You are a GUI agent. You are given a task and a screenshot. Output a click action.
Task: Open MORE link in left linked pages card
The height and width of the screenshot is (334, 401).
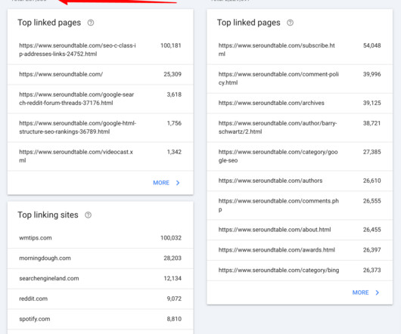161,183
